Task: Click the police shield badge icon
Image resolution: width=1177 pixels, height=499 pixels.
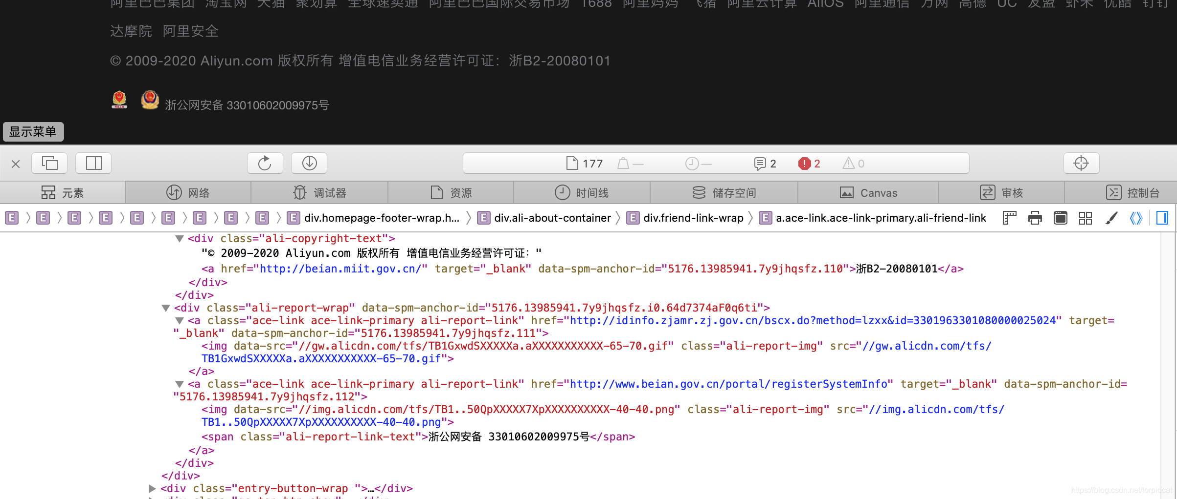Action: coord(150,100)
